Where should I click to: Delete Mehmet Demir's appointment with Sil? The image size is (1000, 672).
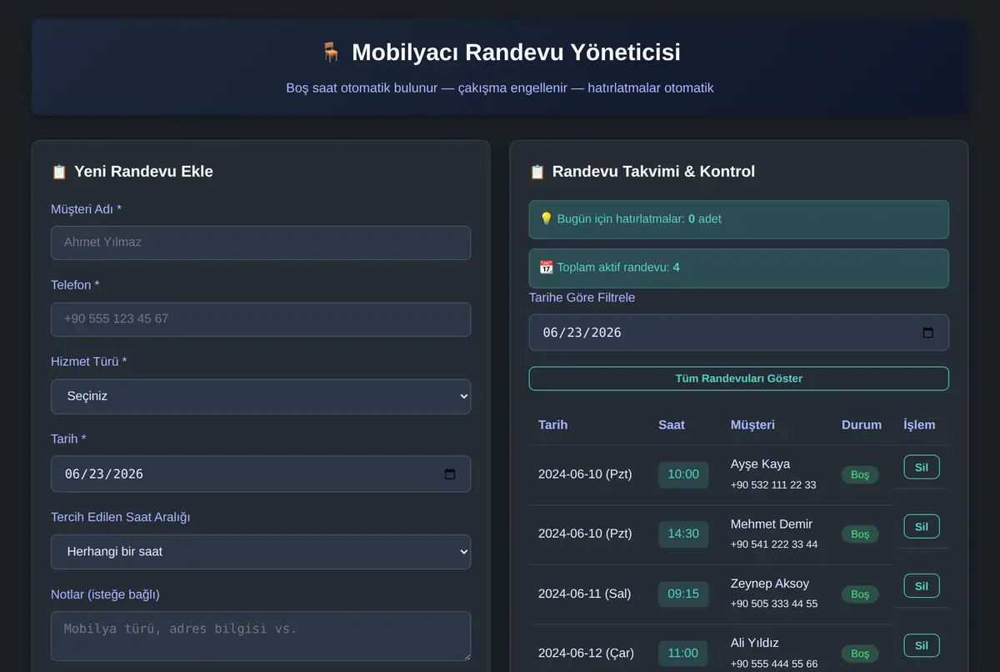(x=922, y=527)
